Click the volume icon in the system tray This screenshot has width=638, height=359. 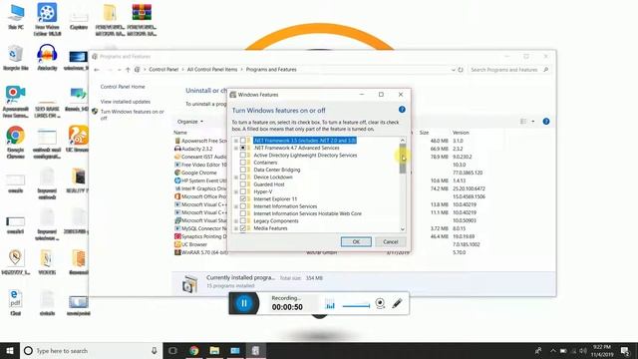tap(583, 350)
